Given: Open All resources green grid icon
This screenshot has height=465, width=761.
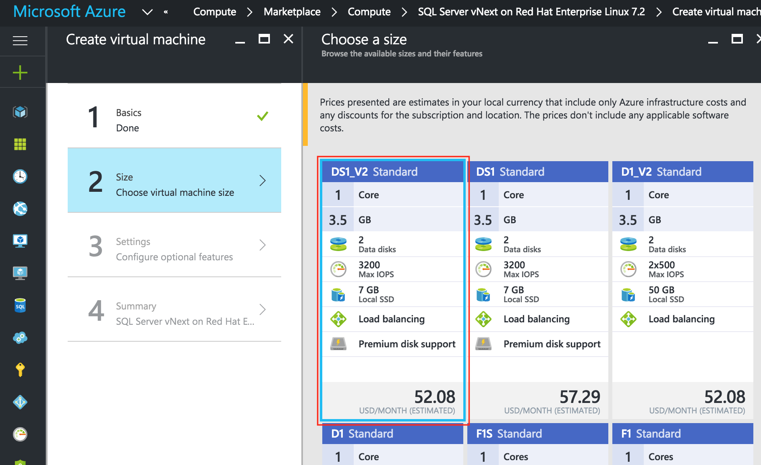Looking at the screenshot, I should coord(20,144).
